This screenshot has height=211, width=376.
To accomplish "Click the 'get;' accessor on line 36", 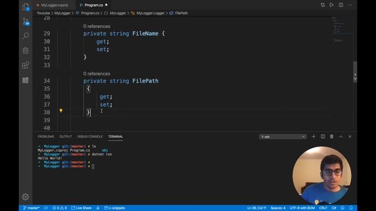I will pyautogui.click(x=106, y=97).
